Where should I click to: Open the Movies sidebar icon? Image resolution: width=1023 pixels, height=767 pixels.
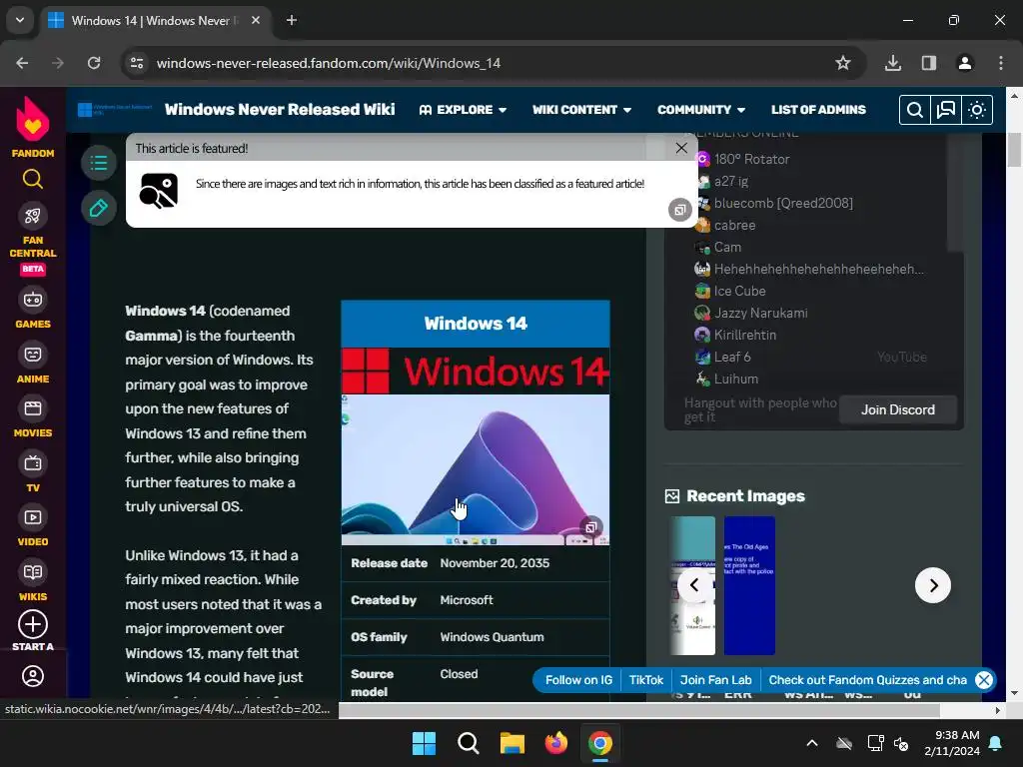33,408
